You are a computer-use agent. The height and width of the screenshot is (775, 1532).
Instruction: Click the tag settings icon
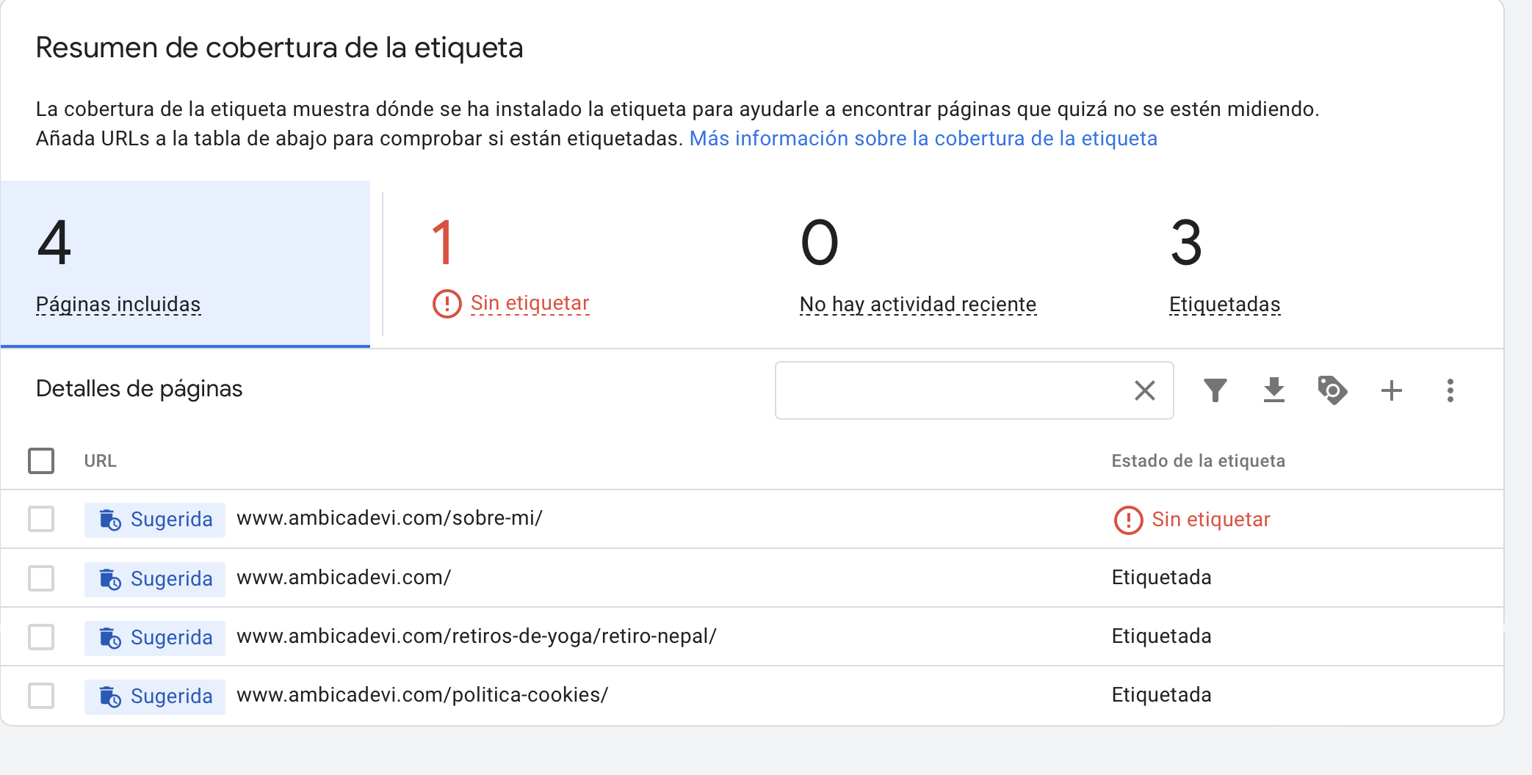click(1332, 390)
